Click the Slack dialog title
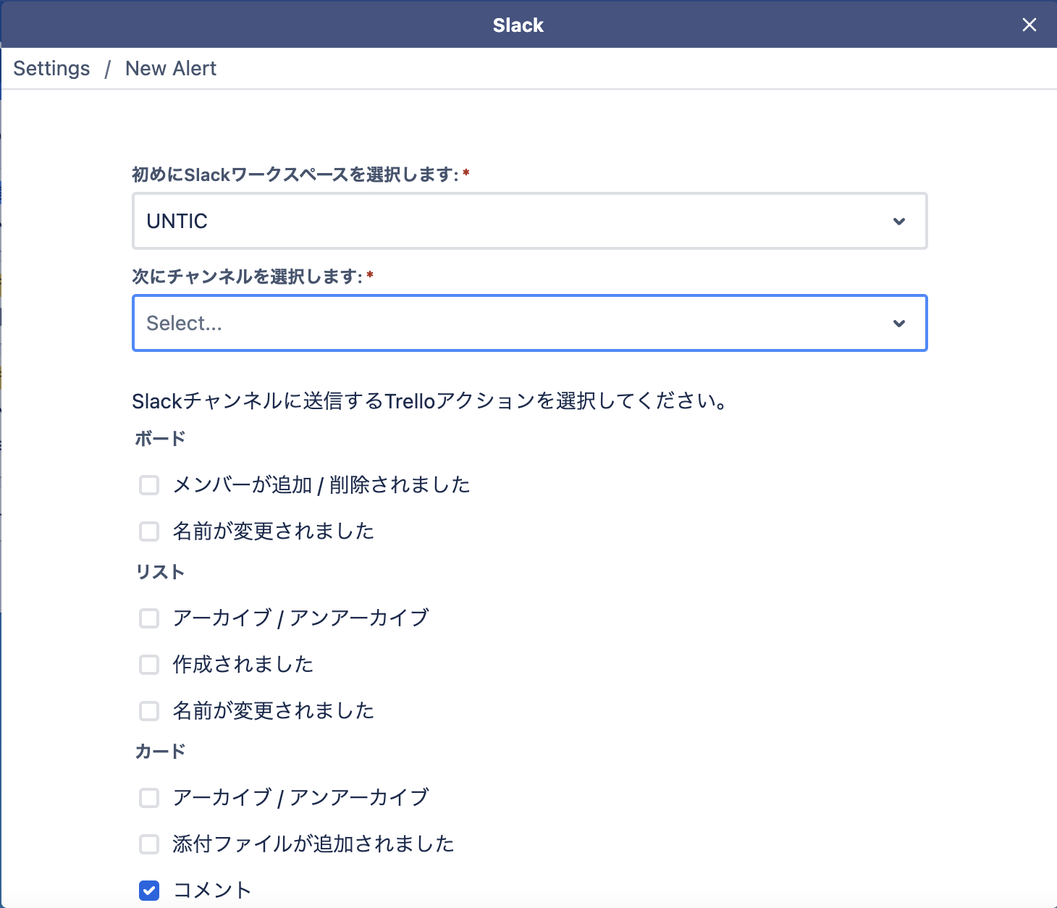The width and height of the screenshot is (1057, 908). [518, 25]
